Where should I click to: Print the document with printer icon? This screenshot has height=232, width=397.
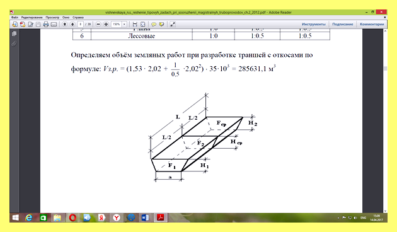46,25
